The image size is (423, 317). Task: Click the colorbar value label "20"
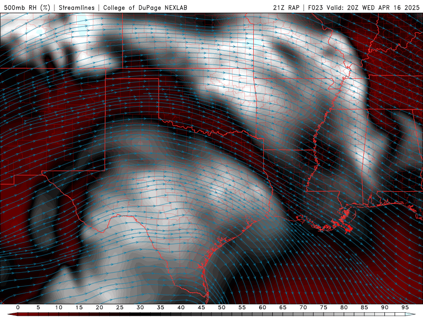[x=99, y=307]
